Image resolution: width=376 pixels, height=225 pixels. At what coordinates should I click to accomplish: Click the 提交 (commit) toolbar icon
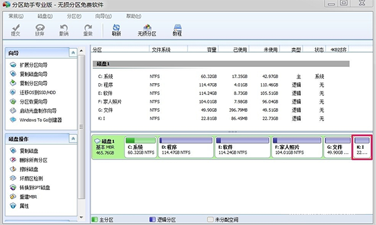(x=16, y=30)
